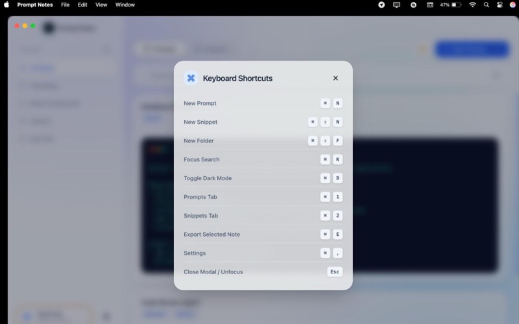The image size is (519, 324).
Task: Open the View menu
Action: pos(101,5)
